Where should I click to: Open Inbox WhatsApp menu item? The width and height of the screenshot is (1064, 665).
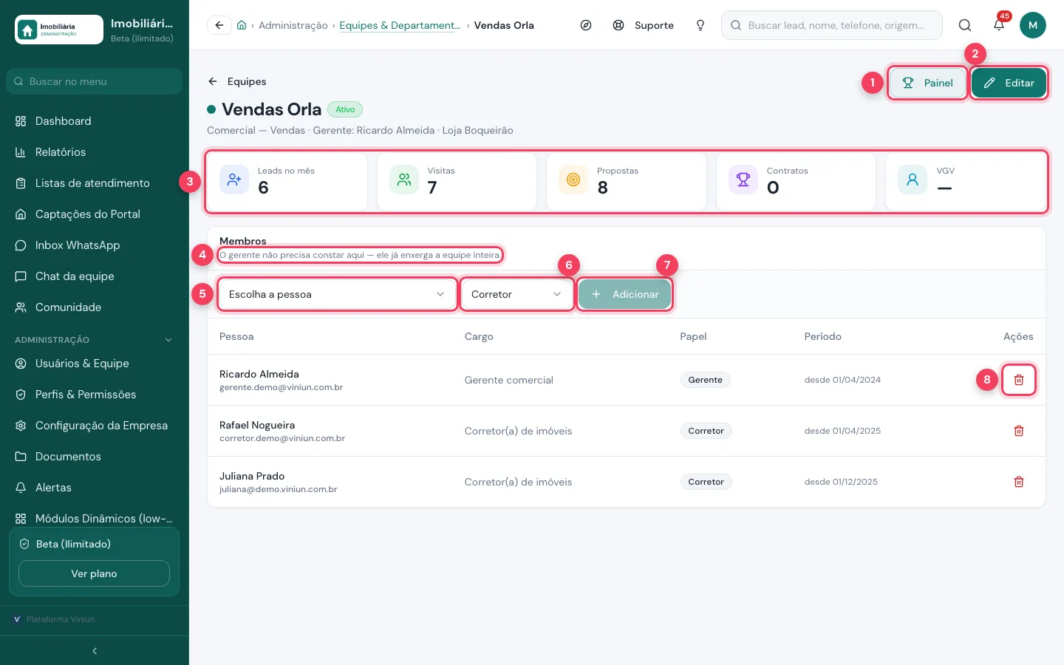[x=95, y=245]
